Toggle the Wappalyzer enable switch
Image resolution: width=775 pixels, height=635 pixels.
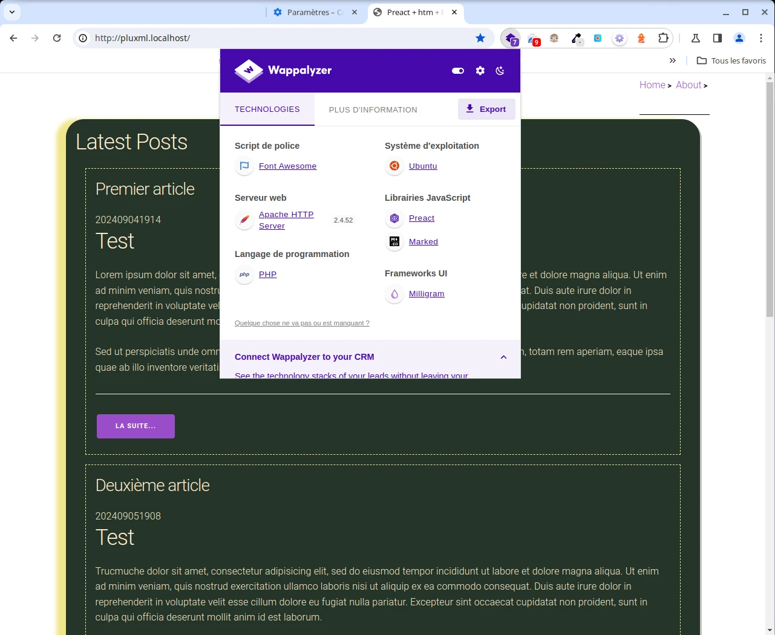pyautogui.click(x=458, y=71)
